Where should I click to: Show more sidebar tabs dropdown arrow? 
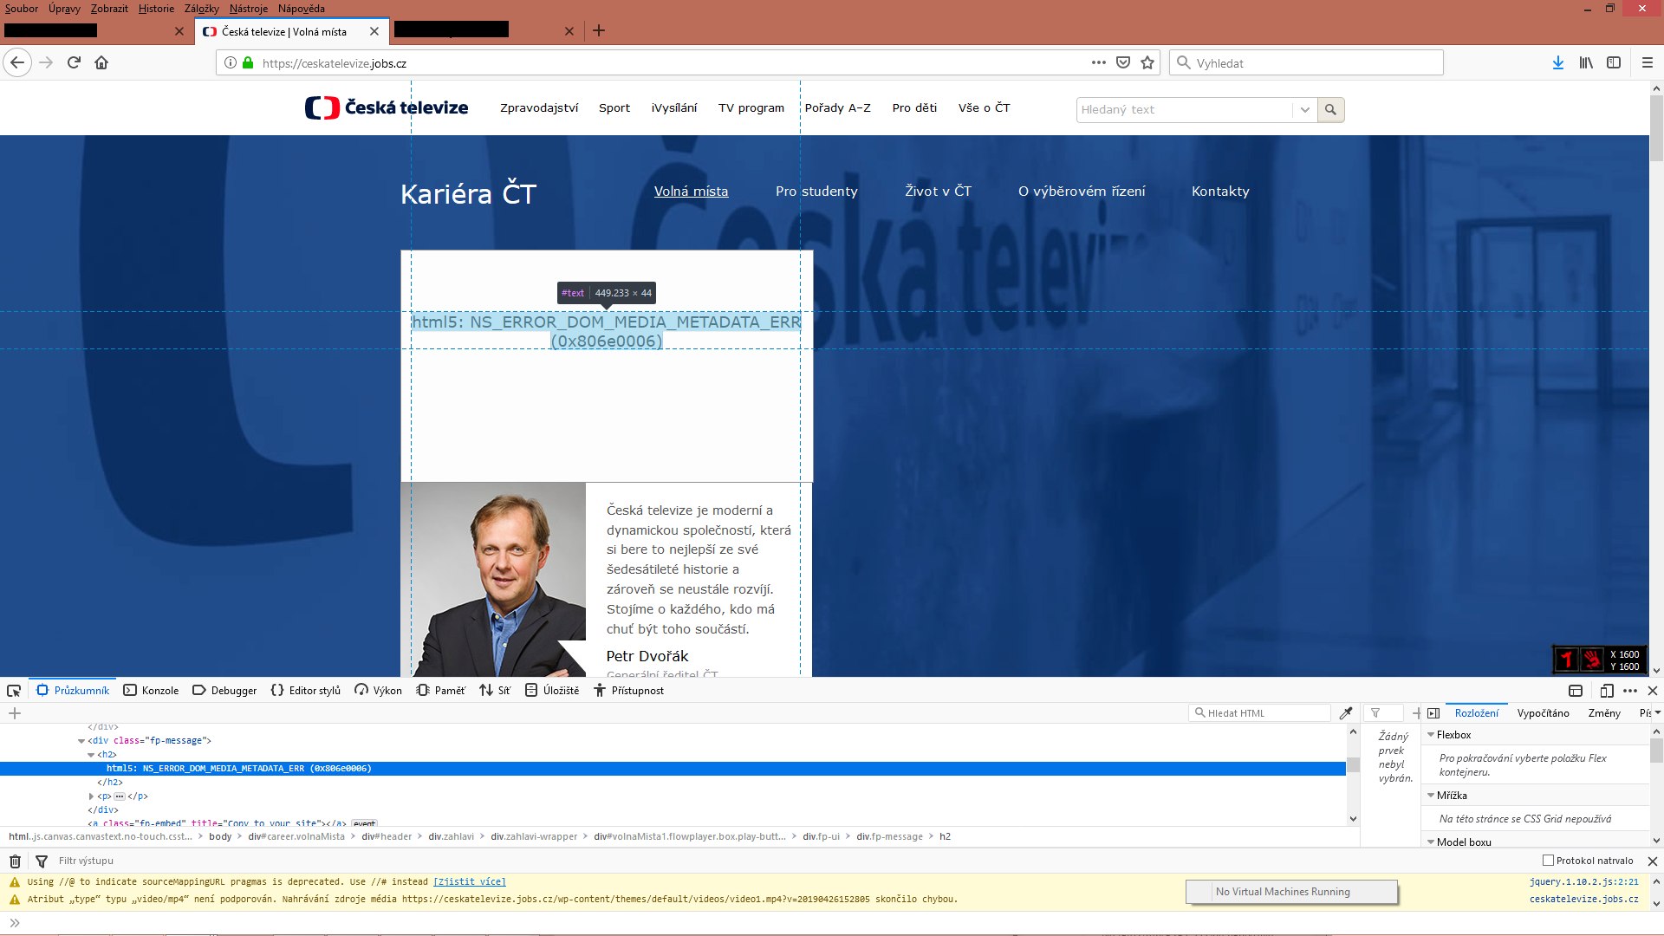[x=1657, y=713]
